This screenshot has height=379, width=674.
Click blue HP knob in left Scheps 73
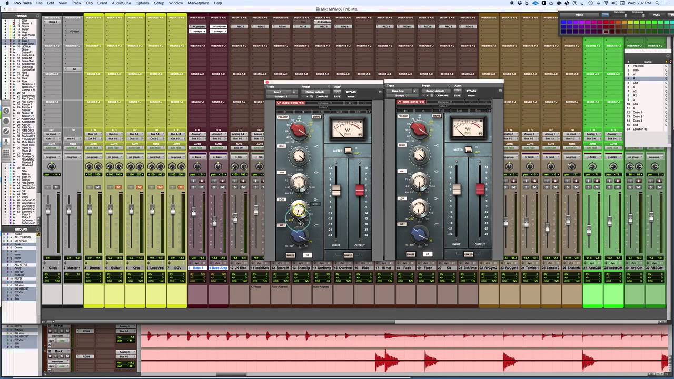pyautogui.click(x=299, y=237)
